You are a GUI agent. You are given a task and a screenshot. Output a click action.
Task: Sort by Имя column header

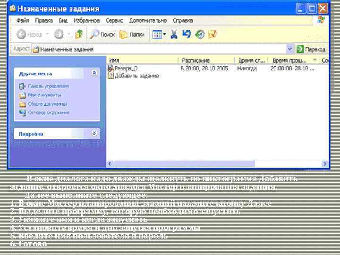pos(142,60)
